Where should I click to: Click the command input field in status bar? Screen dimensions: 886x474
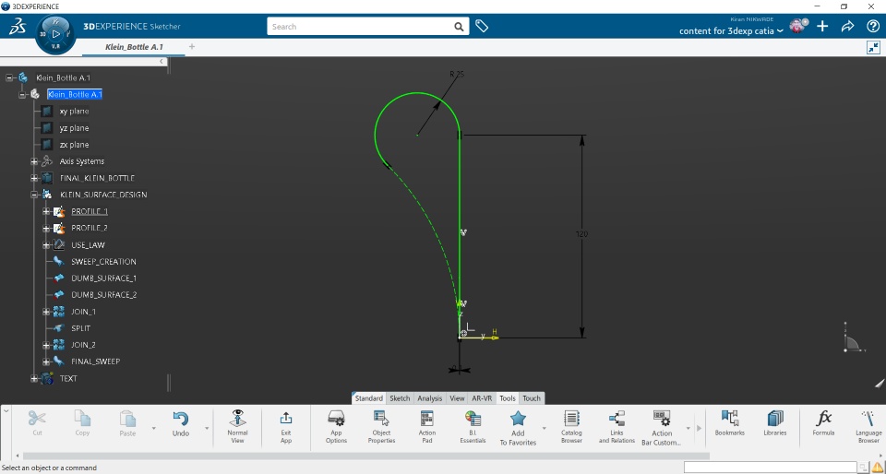[x=770, y=468]
